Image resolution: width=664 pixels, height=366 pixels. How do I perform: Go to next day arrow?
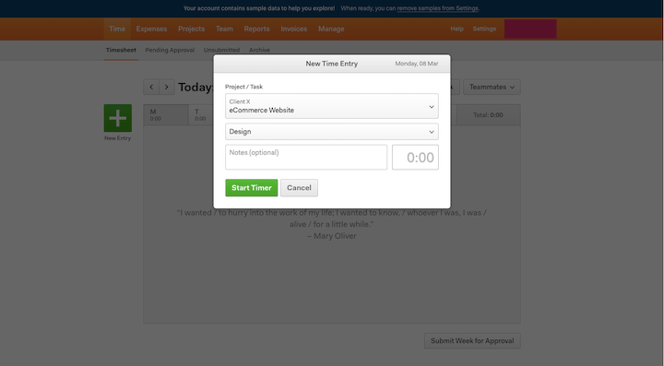pyautogui.click(x=166, y=87)
